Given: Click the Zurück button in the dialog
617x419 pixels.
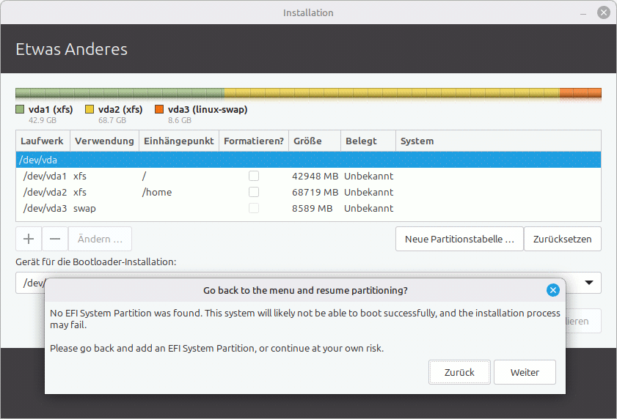Looking at the screenshot, I should (459, 372).
